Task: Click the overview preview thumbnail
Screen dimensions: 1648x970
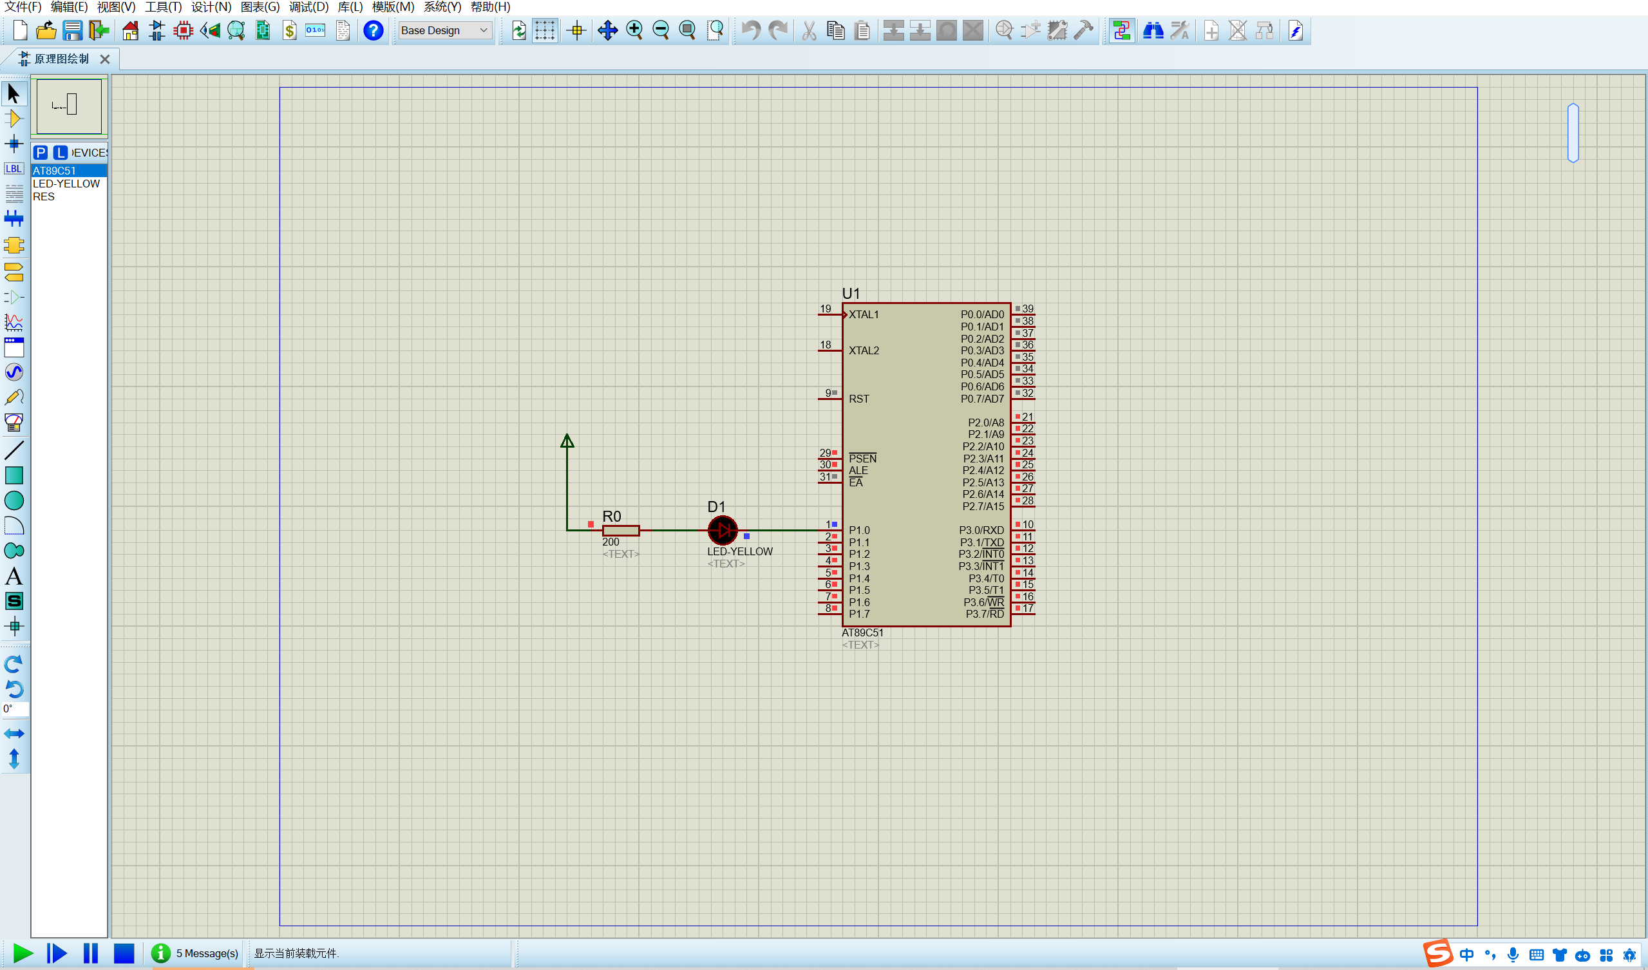Action: point(70,106)
